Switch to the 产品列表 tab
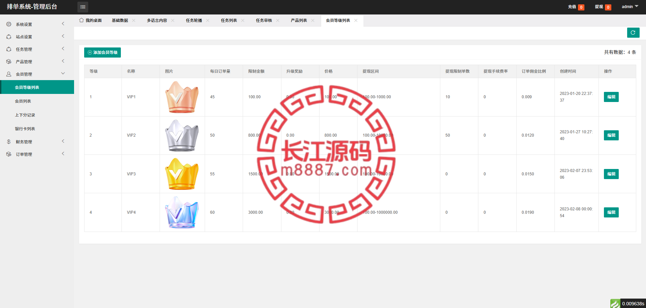 click(x=299, y=21)
